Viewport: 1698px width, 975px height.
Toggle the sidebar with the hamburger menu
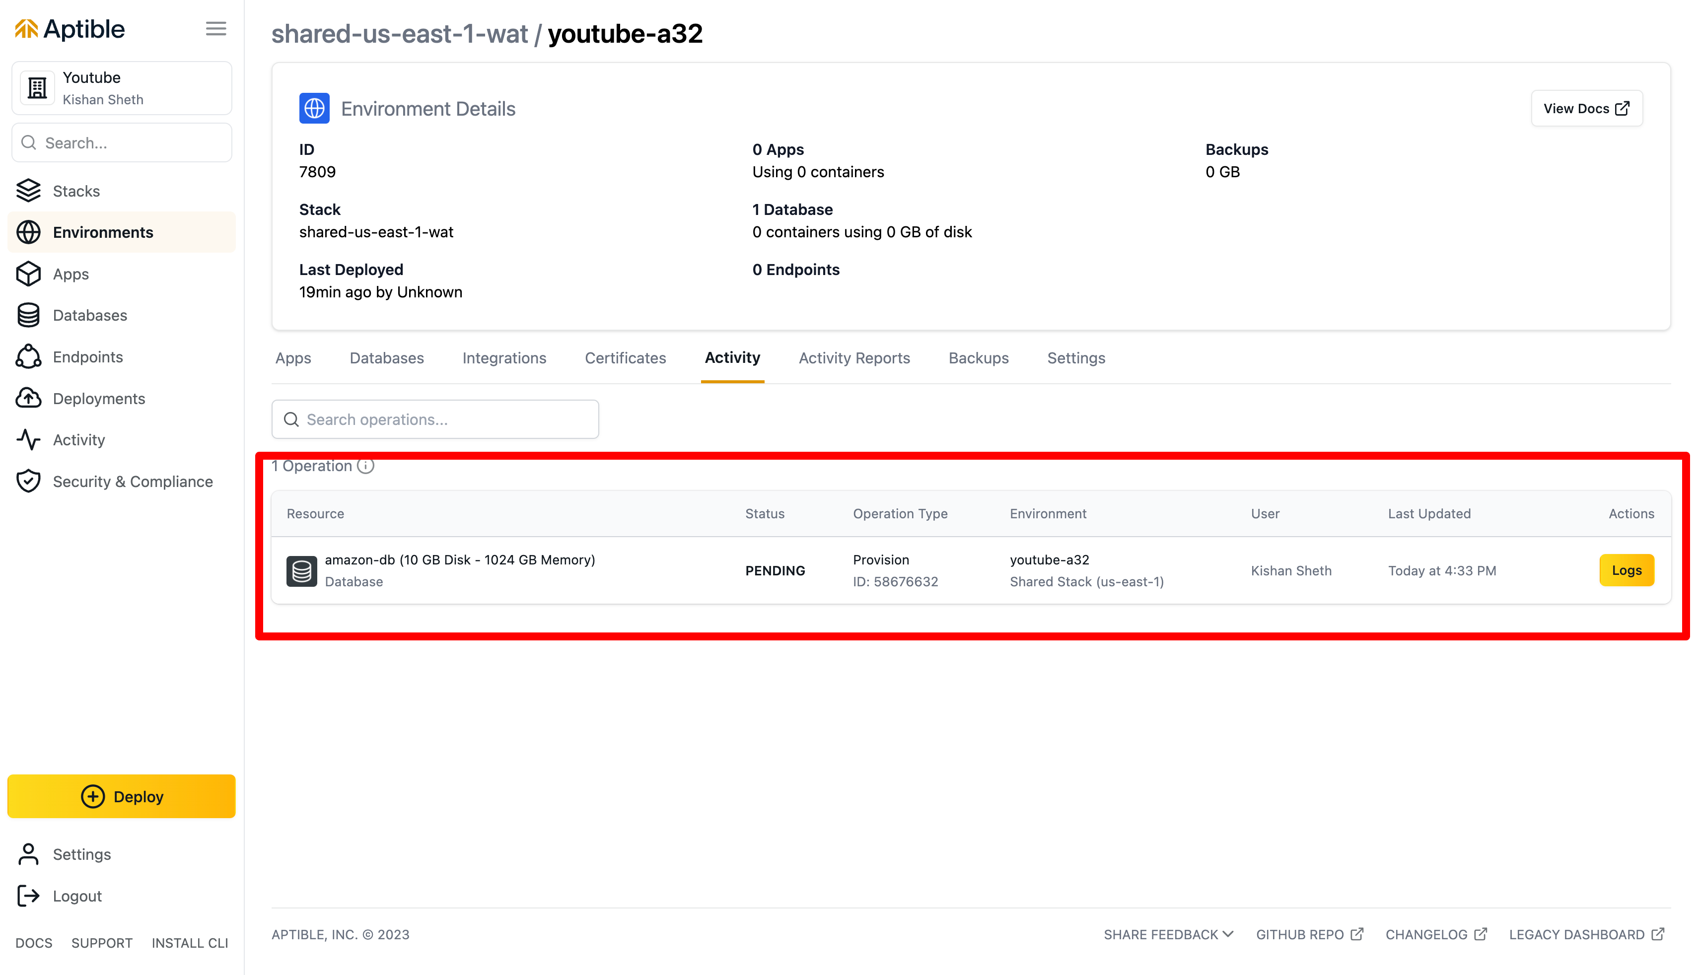point(215,28)
